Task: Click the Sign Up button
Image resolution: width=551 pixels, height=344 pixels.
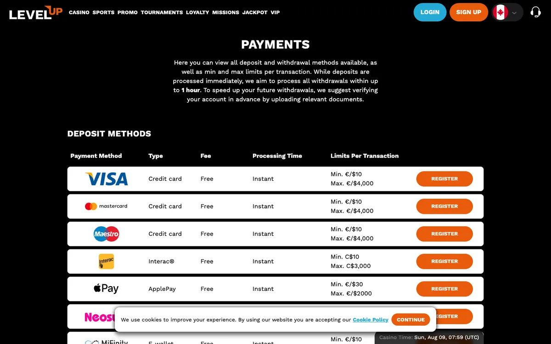Action: pyautogui.click(x=469, y=12)
